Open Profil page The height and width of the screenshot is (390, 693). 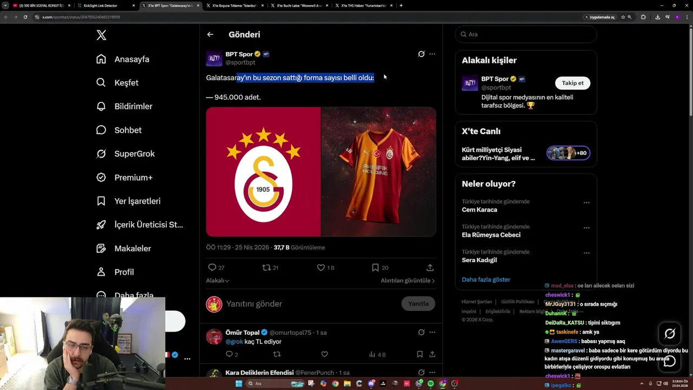coord(115,272)
